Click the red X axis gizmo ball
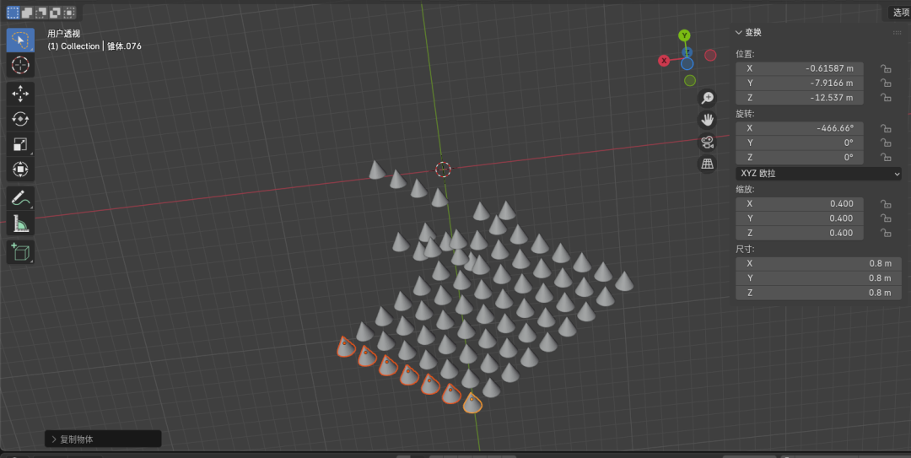This screenshot has width=911, height=458. tap(664, 61)
